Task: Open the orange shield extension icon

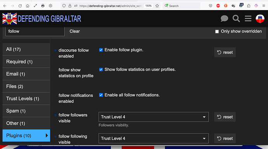Action: 226,6
